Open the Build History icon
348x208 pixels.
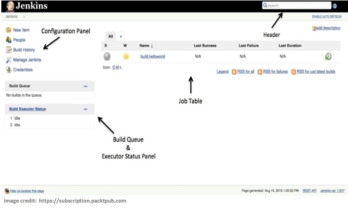pyautogui.click(x=8, y=50)
